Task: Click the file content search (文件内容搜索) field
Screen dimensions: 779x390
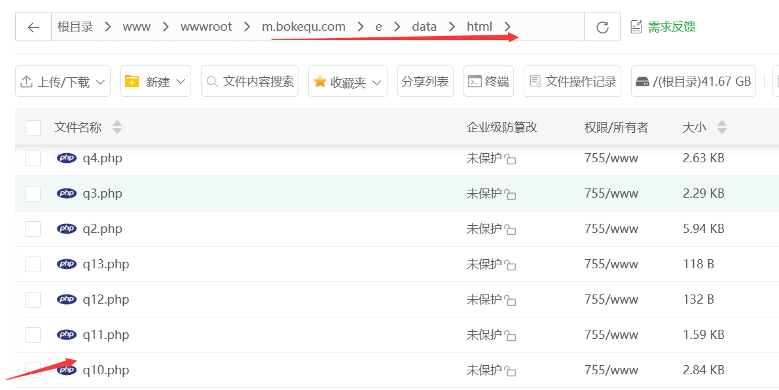Action: (250, 82)
